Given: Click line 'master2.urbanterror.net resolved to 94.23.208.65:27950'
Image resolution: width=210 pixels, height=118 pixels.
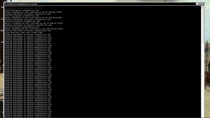Looking at the screenshot, I should [x=33, y=23].
